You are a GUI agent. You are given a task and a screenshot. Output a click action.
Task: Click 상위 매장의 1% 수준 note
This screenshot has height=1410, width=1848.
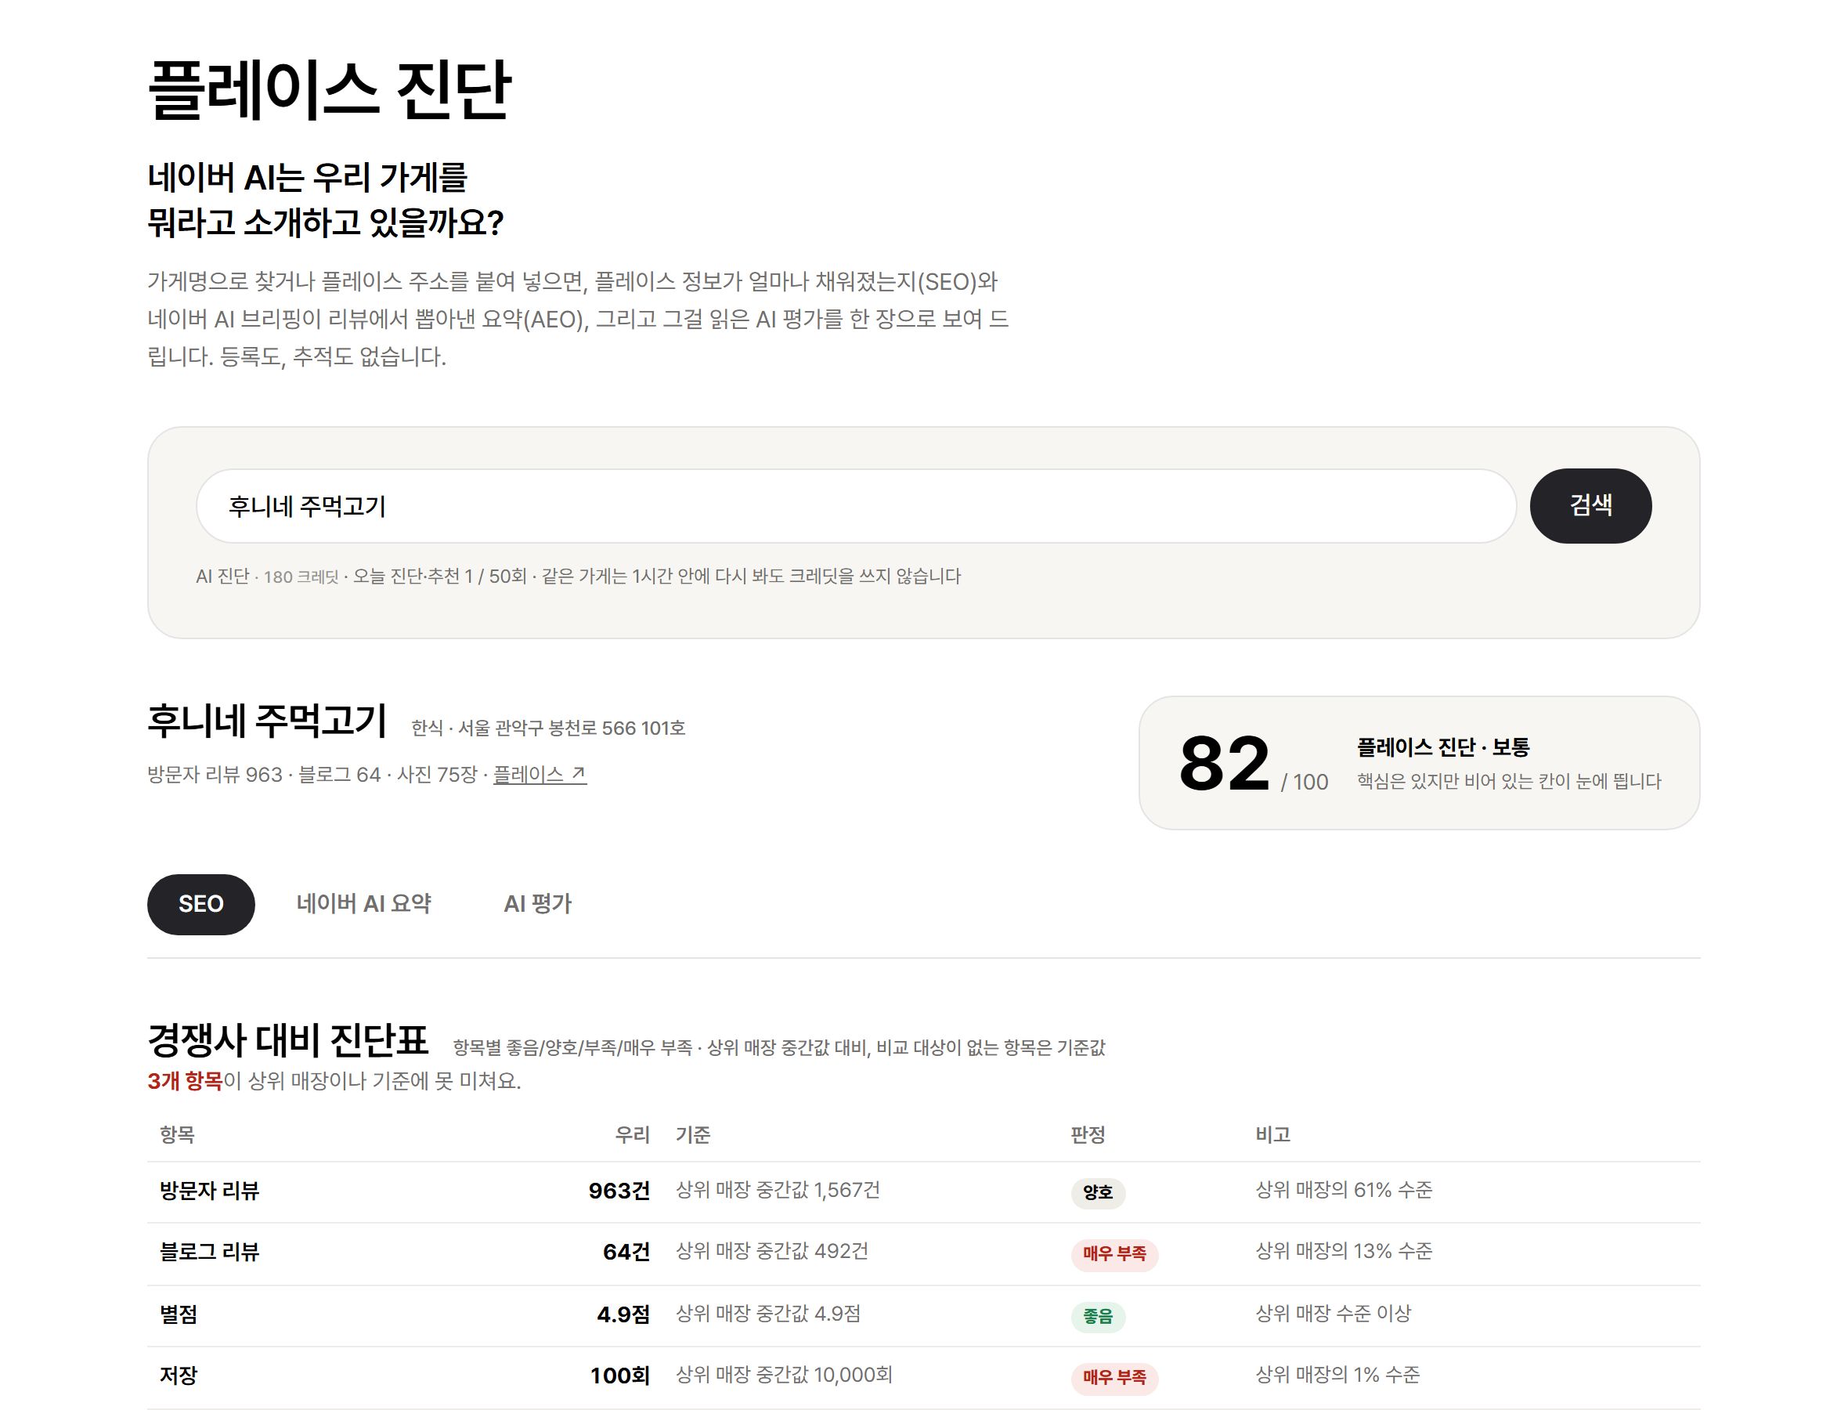1337,1374
